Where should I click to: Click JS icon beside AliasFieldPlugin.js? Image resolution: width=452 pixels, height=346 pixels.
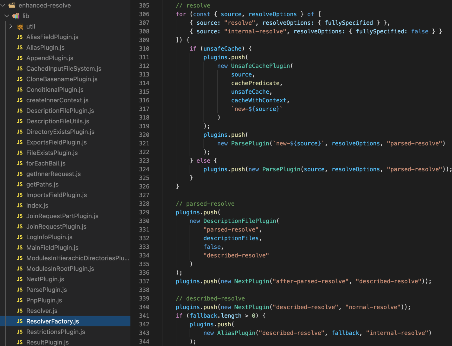20,37
